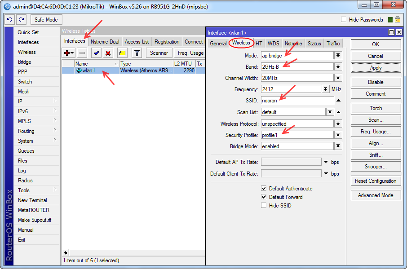The height and width of the screenshot is (269, 407).
Task: Switch to the WDS tab
Action: pos(273,43)
